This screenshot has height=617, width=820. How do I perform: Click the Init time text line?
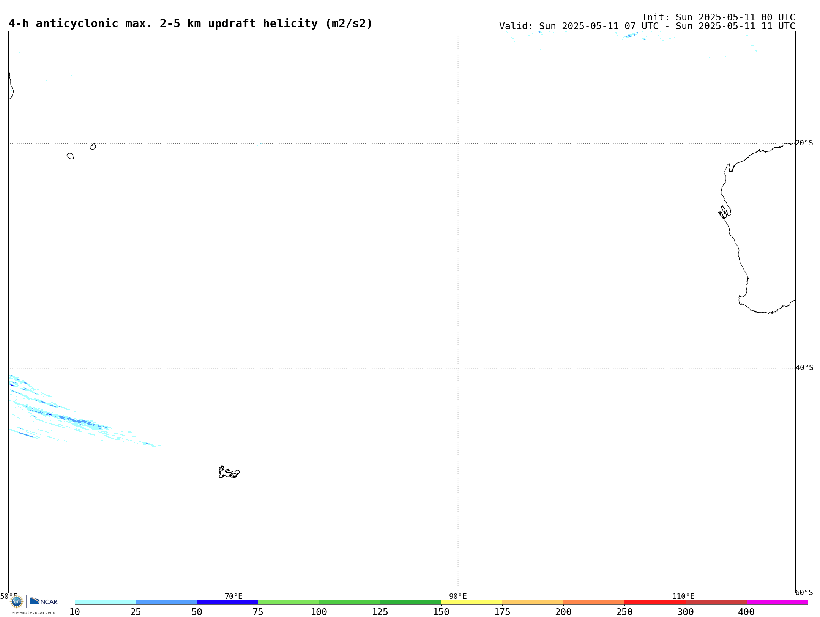718,17
